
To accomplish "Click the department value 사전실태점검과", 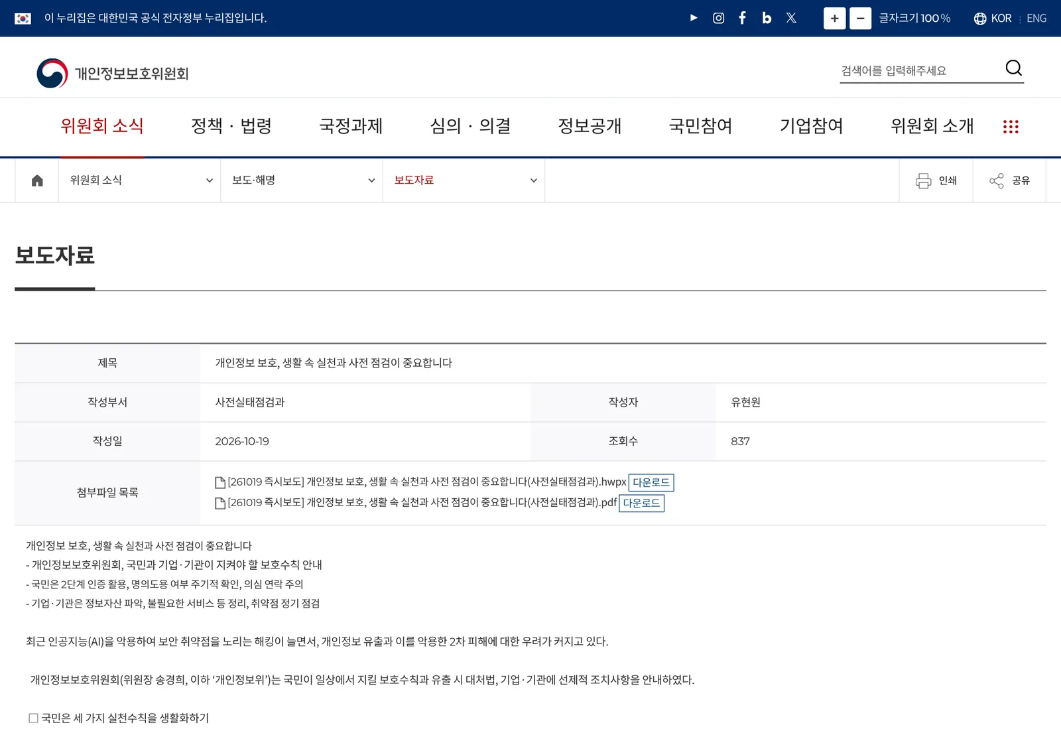I will (x=249, y=402).
